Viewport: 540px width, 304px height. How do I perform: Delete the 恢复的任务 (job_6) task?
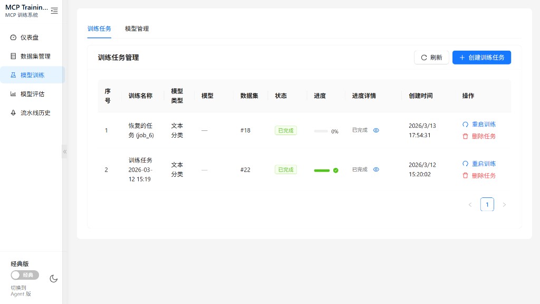(479, 136)
